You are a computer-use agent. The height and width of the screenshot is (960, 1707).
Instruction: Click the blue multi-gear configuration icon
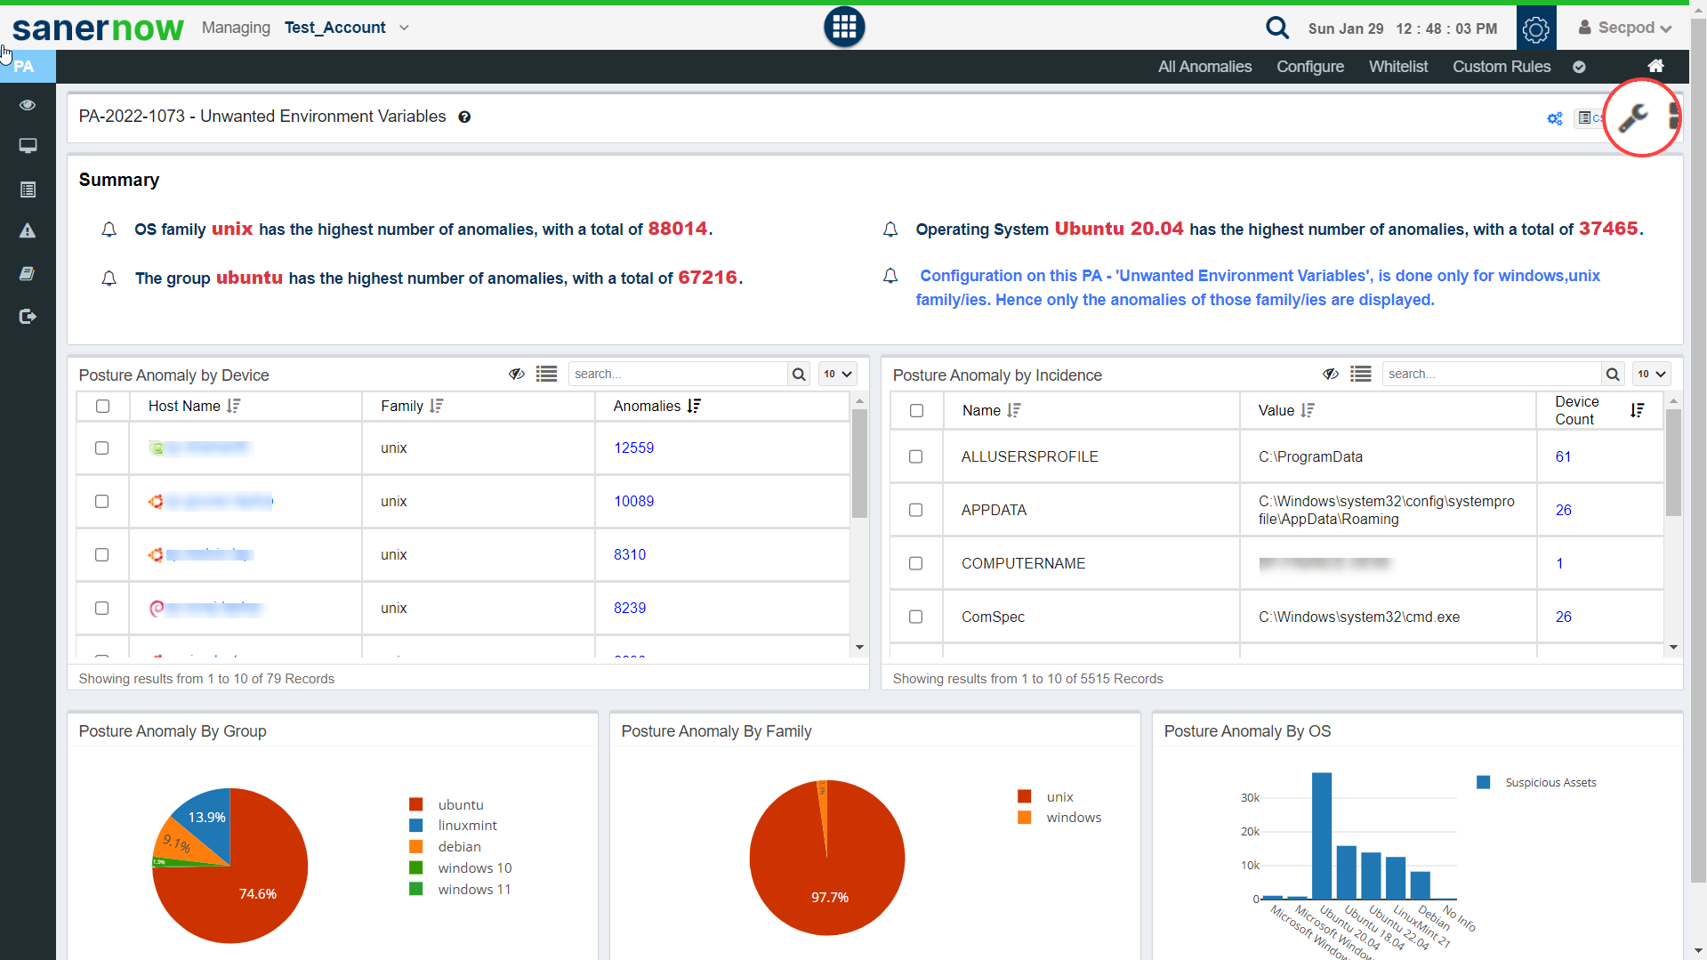pos(1554,117)
